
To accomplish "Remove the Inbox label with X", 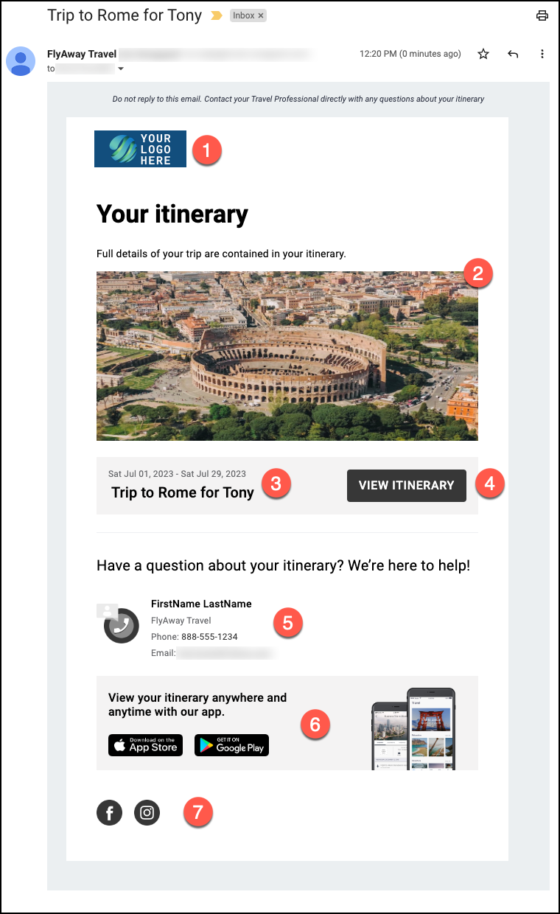I will (x=261, y=15).
